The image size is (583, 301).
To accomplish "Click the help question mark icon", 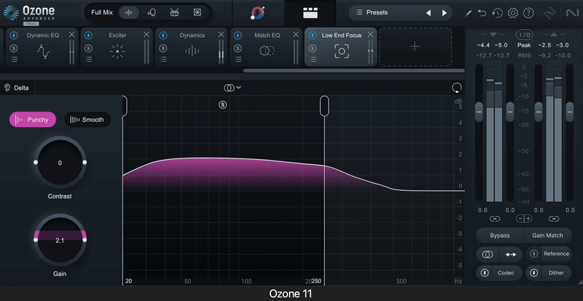I will click(528, 13).
